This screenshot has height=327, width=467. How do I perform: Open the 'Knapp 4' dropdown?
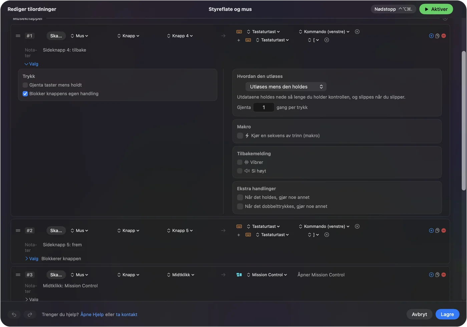[180, 36]
